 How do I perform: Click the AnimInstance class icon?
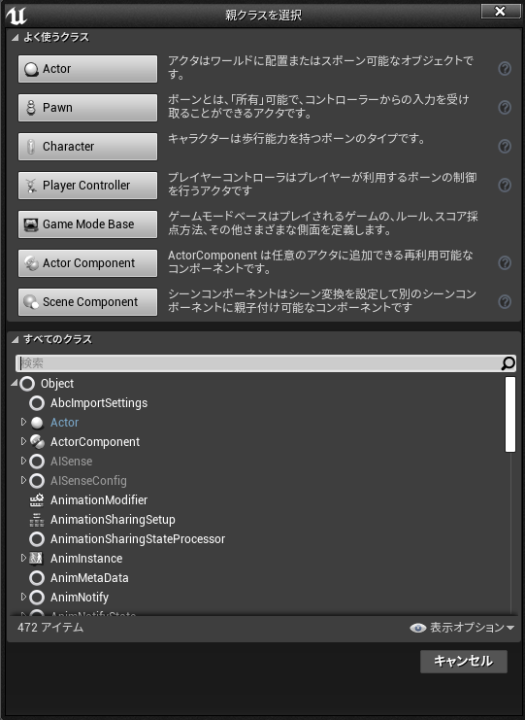[37, 559]
